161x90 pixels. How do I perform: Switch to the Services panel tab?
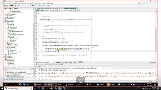[x=16, y=8]
